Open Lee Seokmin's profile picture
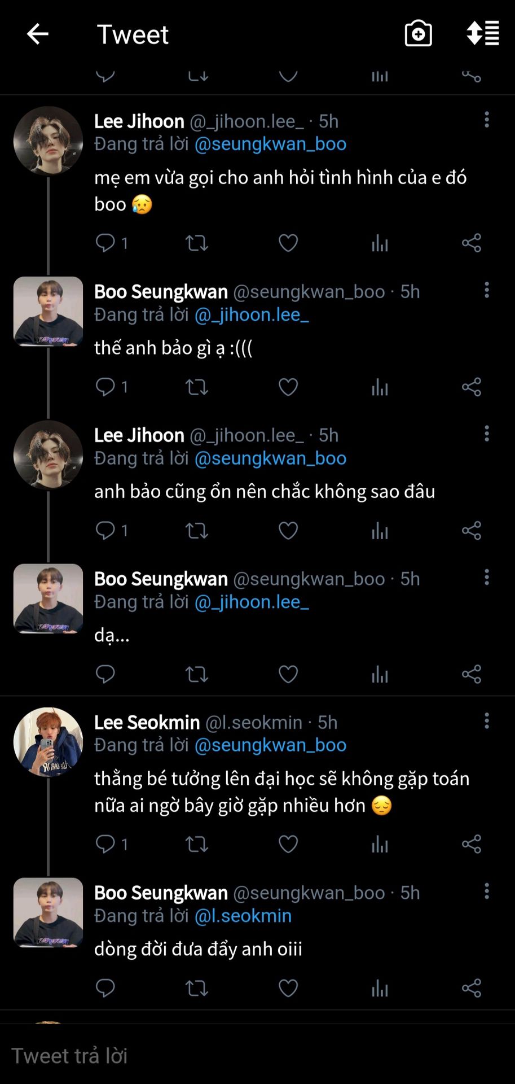Viewport: 515px width, 1084px height. coord(48,742)
